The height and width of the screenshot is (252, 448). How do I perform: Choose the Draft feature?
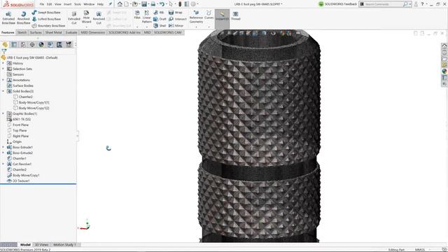click(160, 19)
